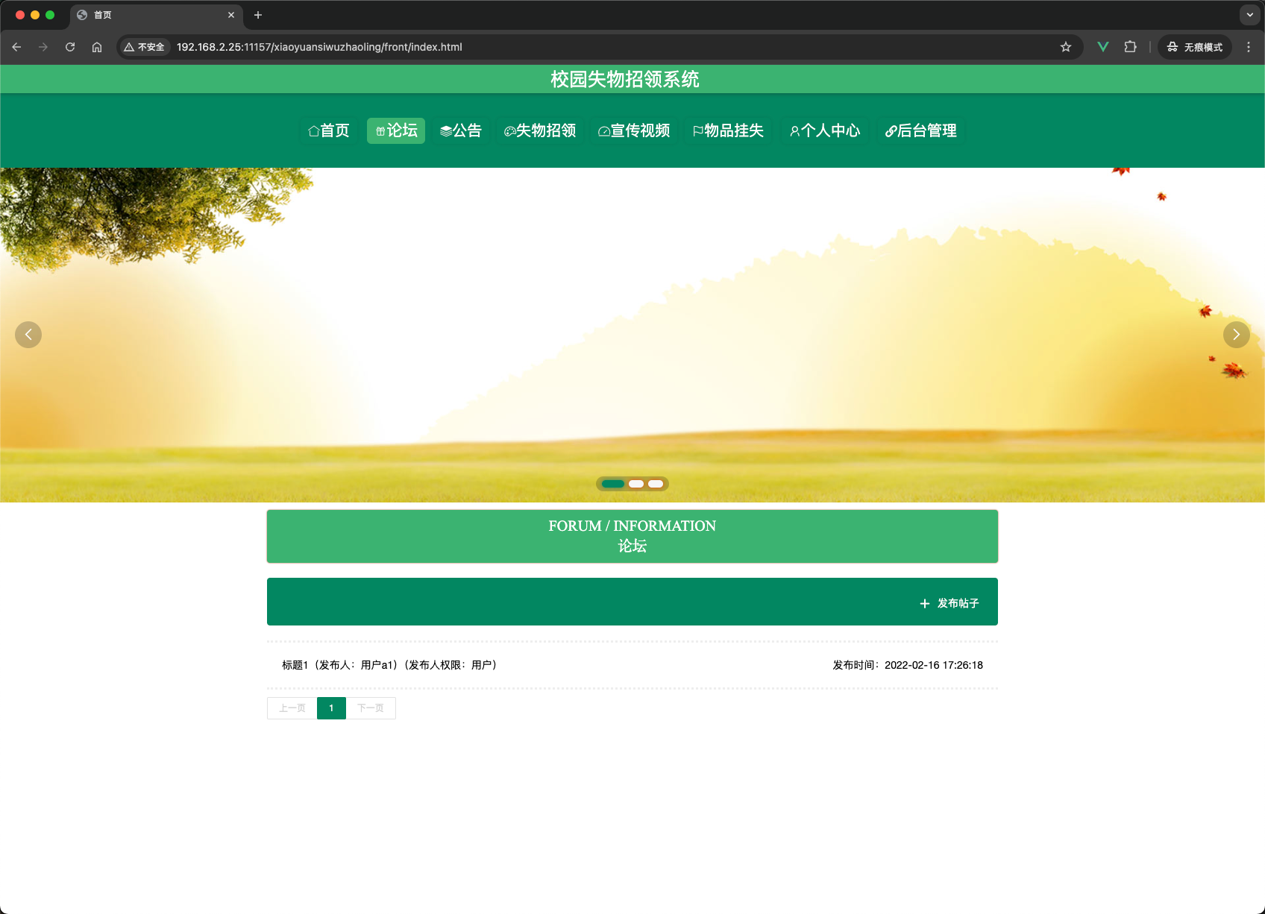Select the third carousel indicator dot
The width and height of the screenshot is (1265, 914).
click(656, 484)
